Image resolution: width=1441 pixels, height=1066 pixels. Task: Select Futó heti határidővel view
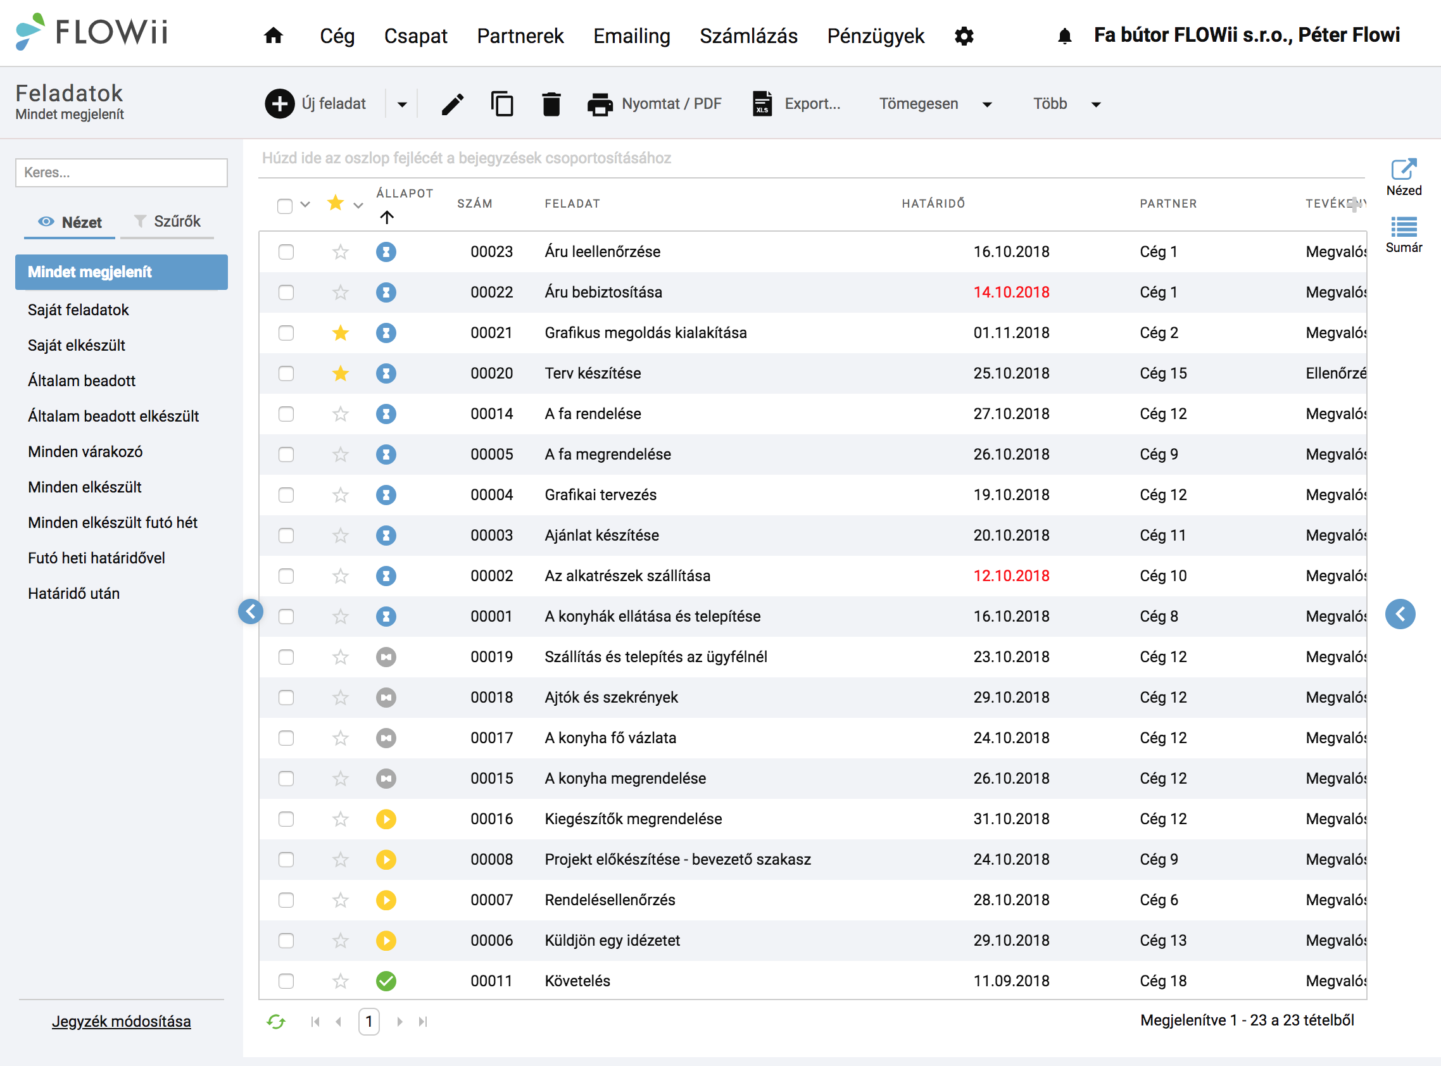96,558
